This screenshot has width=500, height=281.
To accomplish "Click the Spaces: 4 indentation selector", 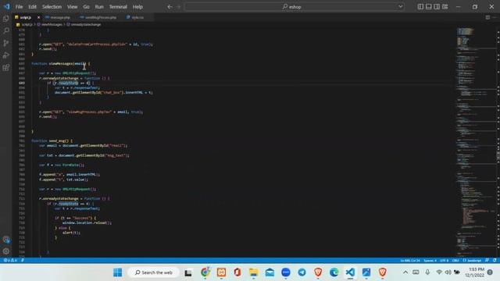I will click(x=430, y=260).
